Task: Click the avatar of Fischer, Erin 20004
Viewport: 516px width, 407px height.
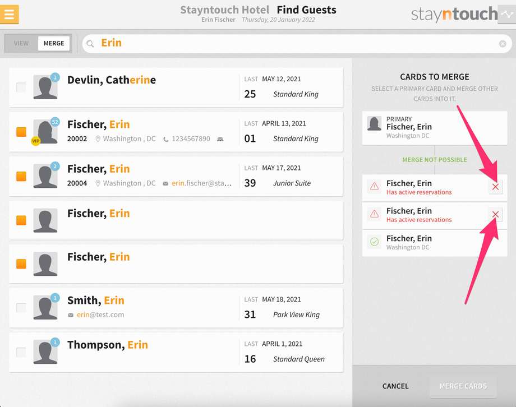Action: click(45, 176)
